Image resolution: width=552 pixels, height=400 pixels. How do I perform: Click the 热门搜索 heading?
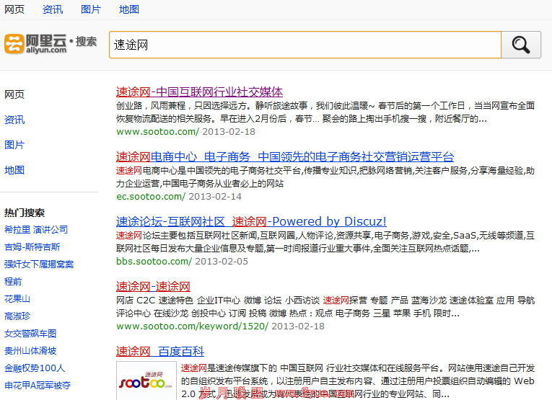tap(25, 213)
